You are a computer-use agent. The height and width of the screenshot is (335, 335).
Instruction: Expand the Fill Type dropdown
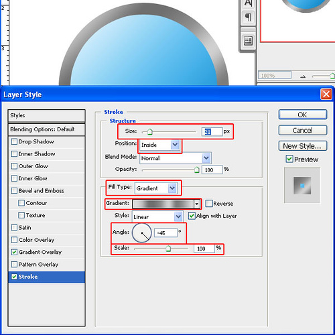[156, 188]
